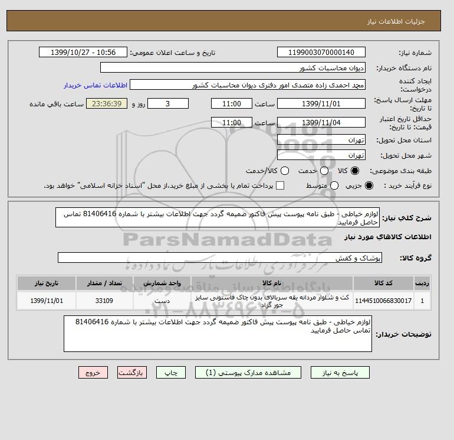The width and height of the screenshot is (454, 440).
Task: Click the buyer name field دیوان محاسبات کشور
Action: pos(233,67)
